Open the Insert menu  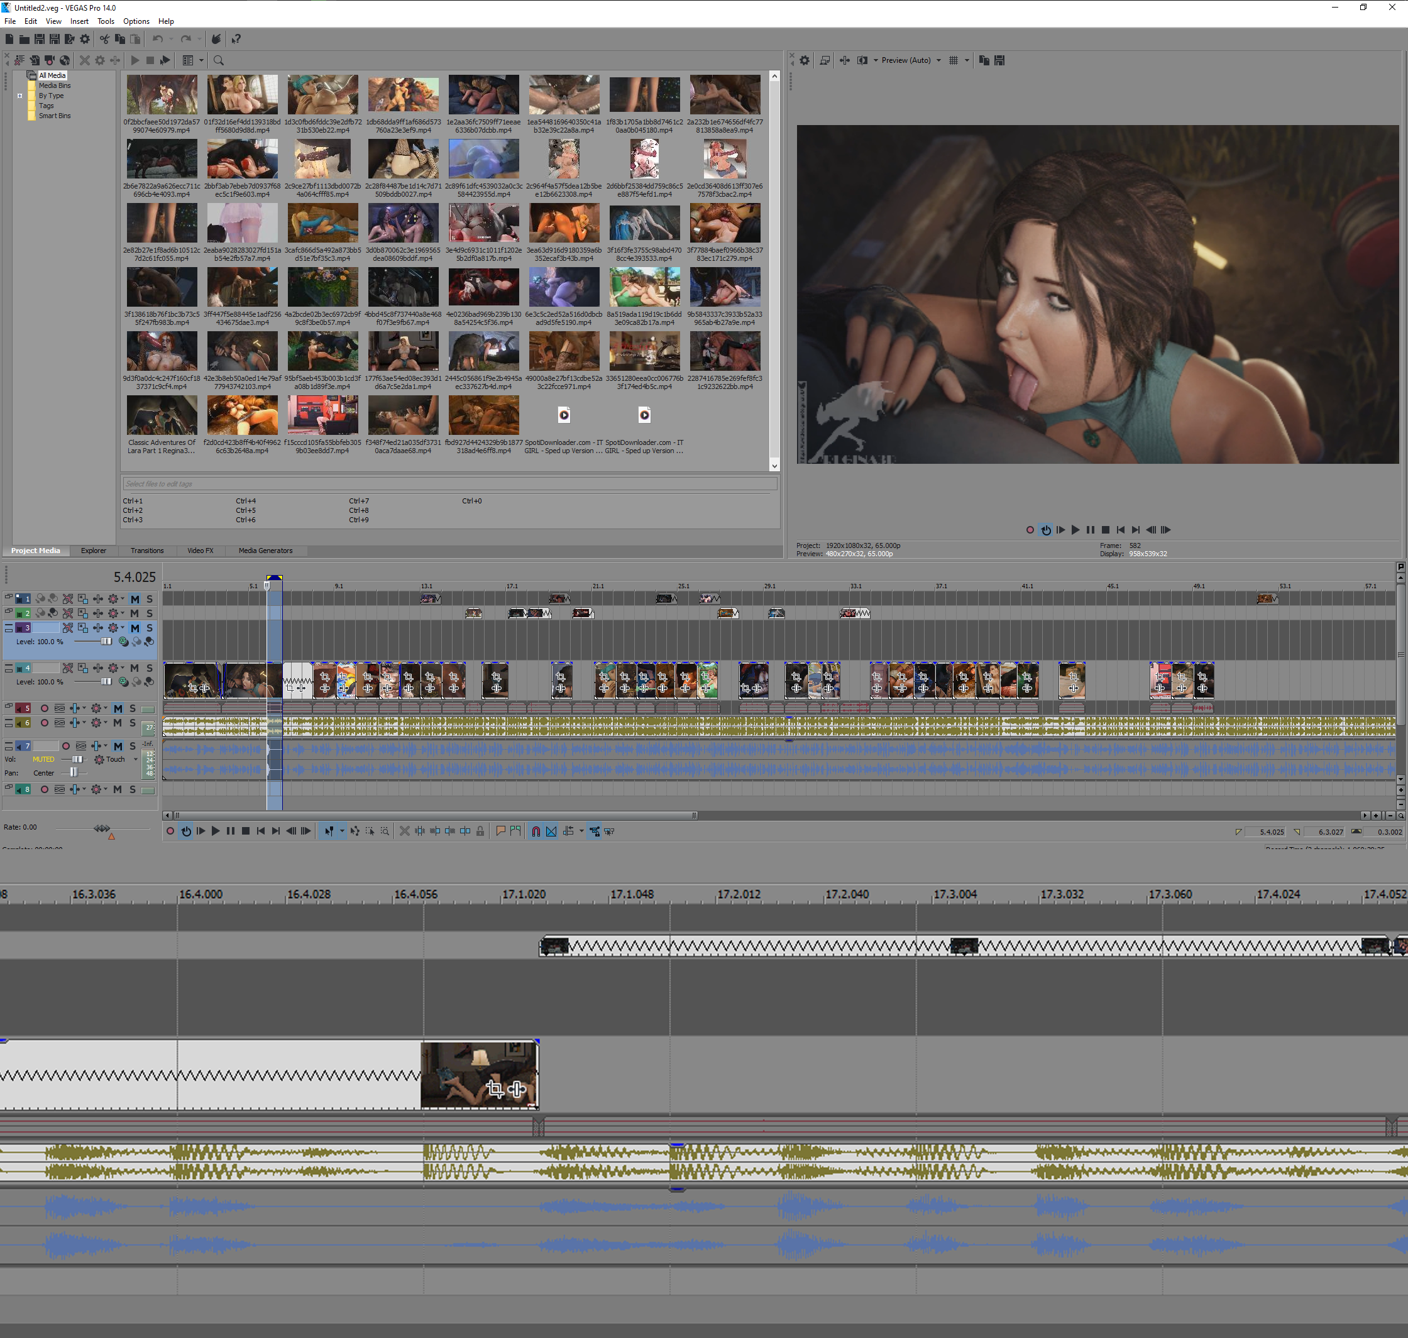79,21
